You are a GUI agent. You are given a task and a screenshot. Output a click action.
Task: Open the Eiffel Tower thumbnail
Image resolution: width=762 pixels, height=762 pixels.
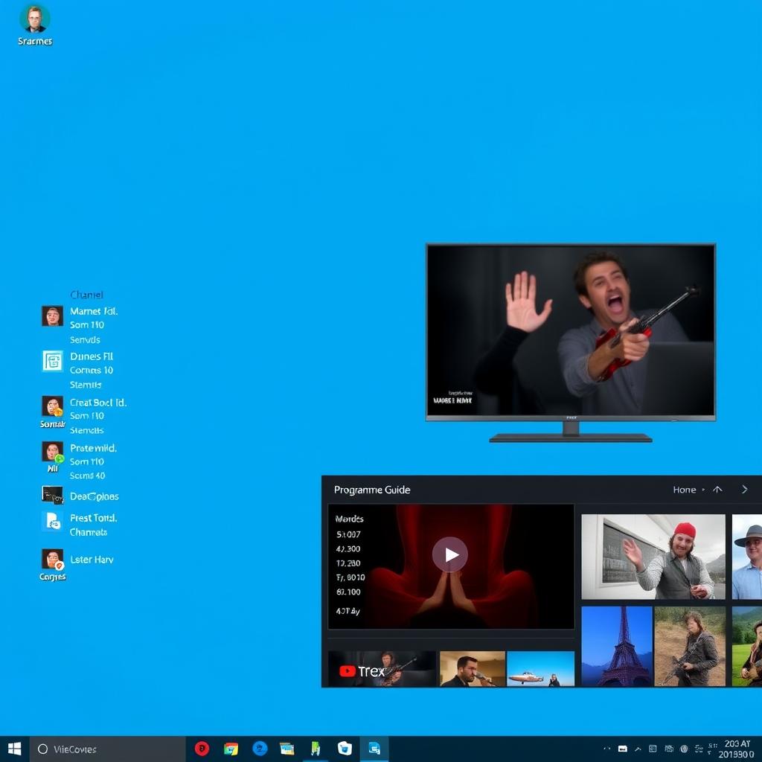coord(618,644)
